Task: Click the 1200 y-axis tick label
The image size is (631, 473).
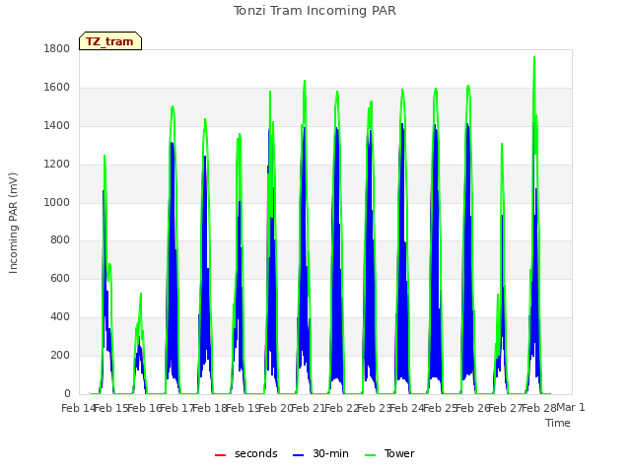Action: pos(57,165)
